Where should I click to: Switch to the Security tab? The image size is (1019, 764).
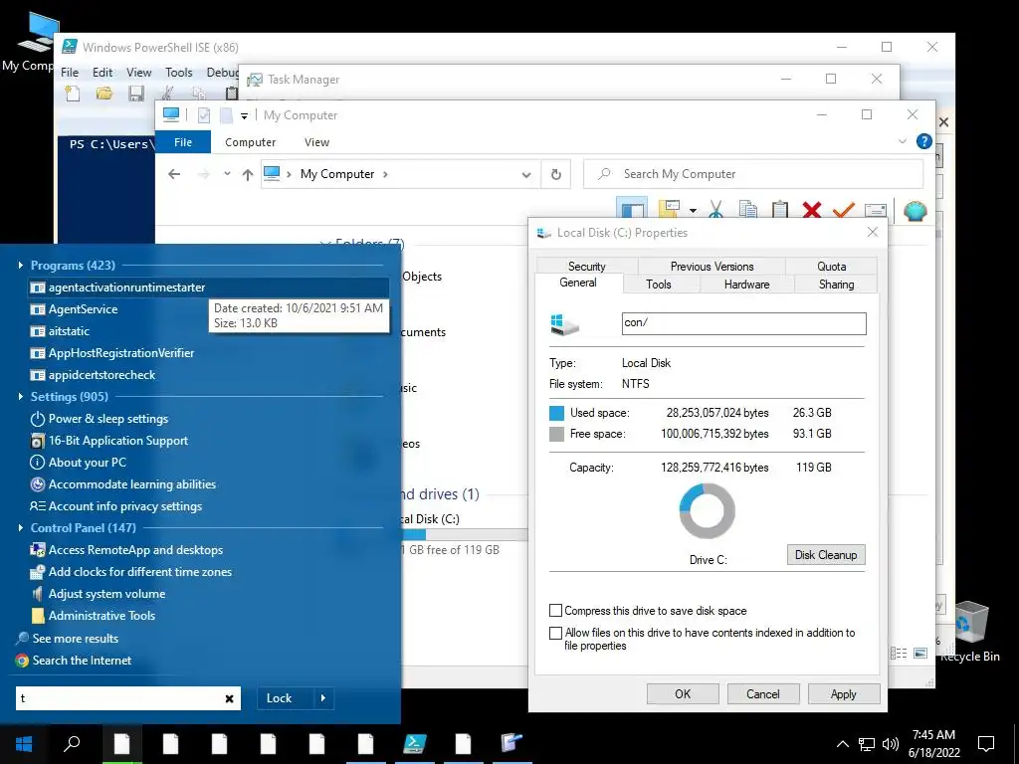click(x=587, y=267)
